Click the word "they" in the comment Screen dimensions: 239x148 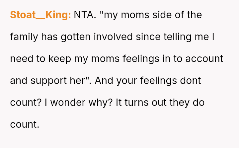coord(179,103)
